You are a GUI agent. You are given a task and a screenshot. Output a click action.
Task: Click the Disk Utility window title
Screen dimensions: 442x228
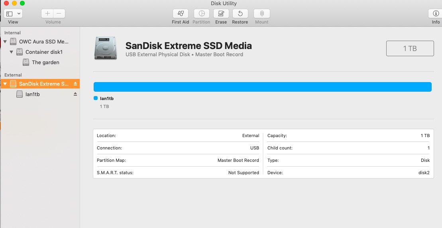(224, 3)
